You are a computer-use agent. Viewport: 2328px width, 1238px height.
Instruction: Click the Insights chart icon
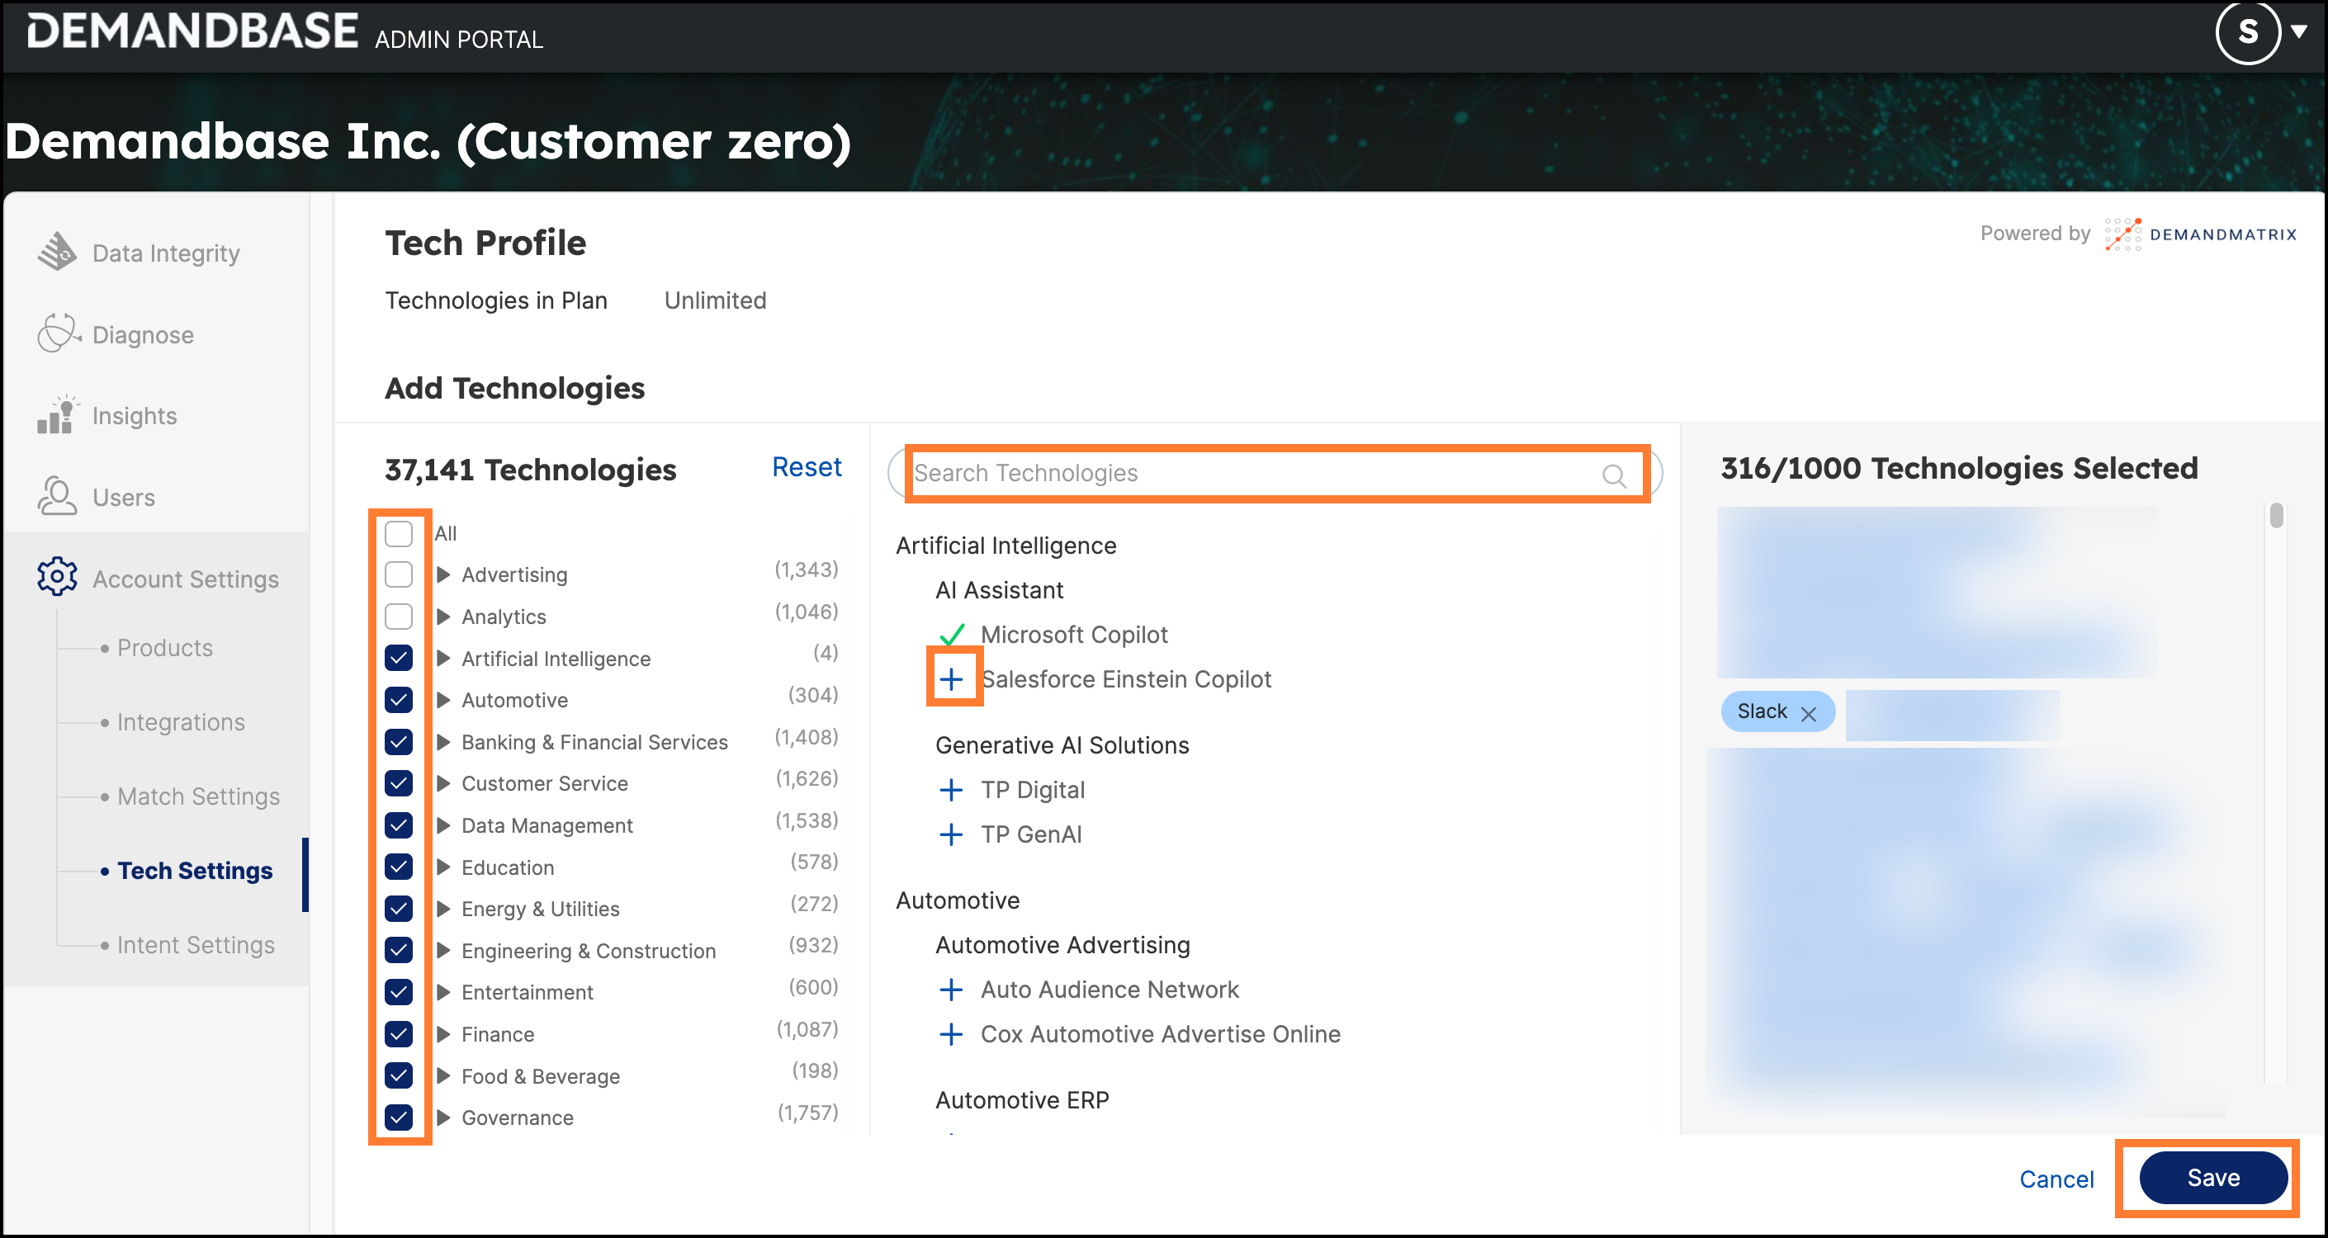[57, 415]
